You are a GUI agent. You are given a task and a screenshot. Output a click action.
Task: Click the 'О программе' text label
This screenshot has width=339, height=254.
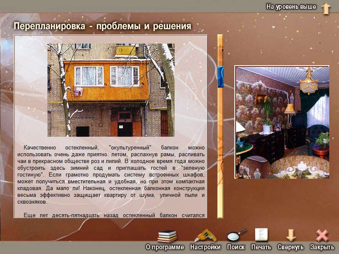click(x=165, y=247)
